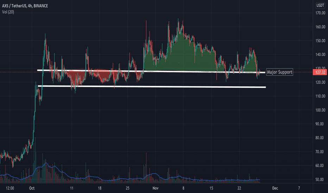328x193 pixels.
Task: Click the Dec time axis label
Action: (275, 188)
